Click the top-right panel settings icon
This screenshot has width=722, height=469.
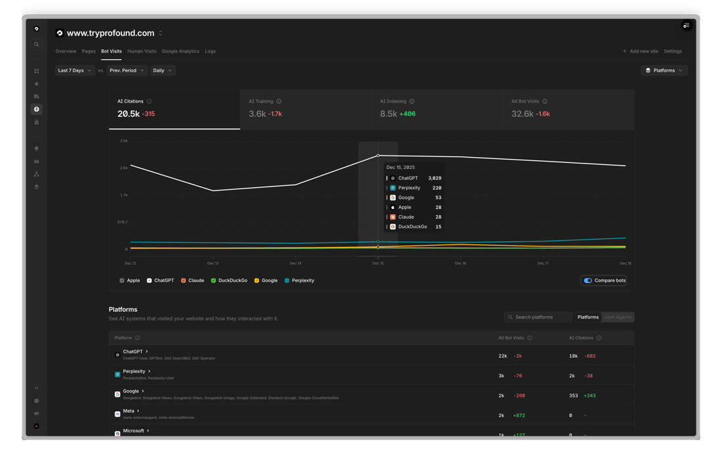(686, 26)
